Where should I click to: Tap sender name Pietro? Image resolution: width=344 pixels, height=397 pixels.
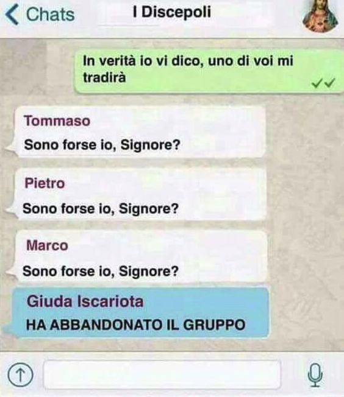point(45,183)
